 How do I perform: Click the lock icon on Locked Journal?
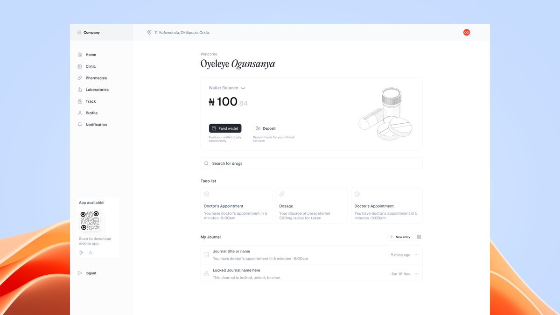[207, 273]
